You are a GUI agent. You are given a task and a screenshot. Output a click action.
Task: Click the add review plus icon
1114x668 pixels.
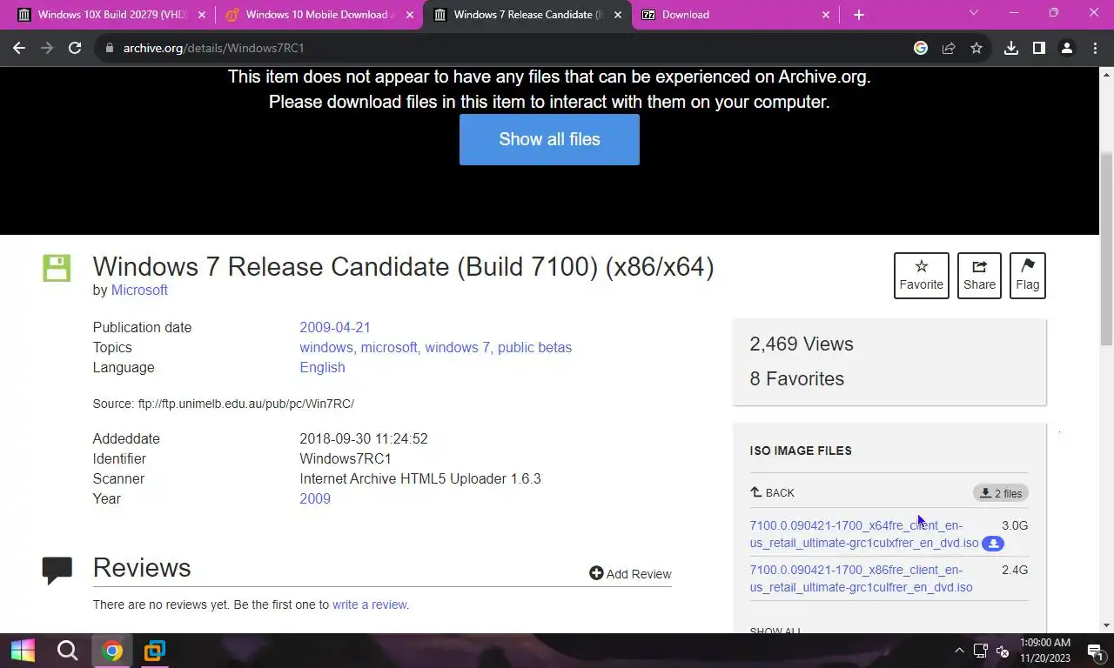(x=596, y=573)
